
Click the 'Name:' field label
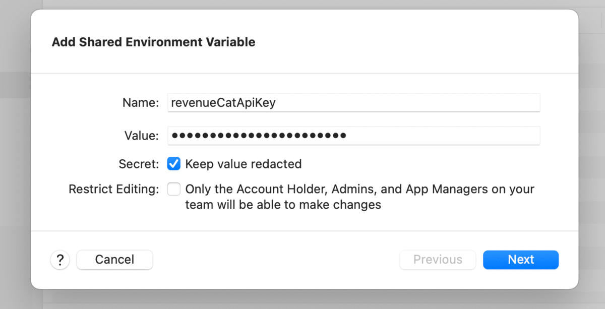click(x=141, y=102)
